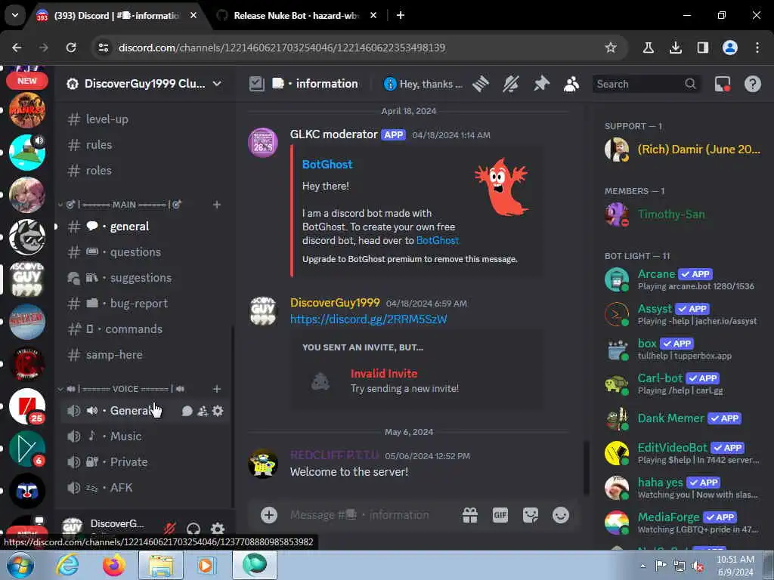Open the bug-report channel
774x580 pixels.
tap(145, 304)
